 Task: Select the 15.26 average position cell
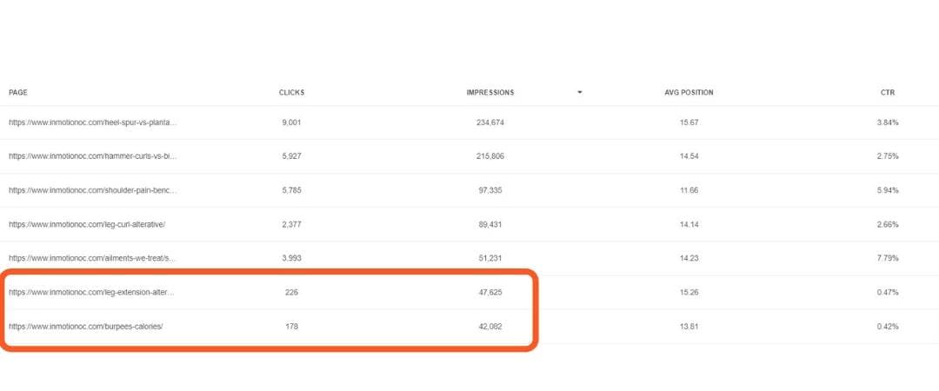click(689, 293)
